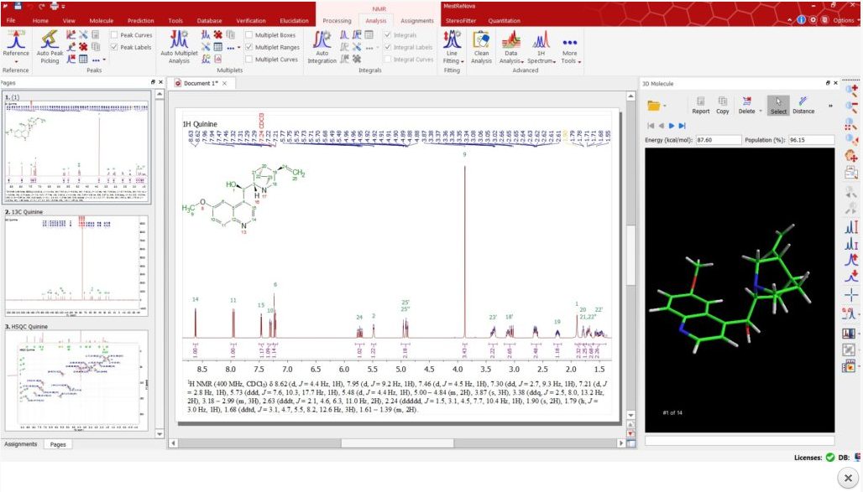Image resolution: width=863 pixels, height=492 pixels.
Task: Open the Delete menu in 3D Molecule panel
Action: (750, 104)
